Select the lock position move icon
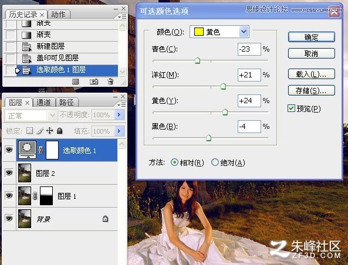Viewport: 348px width, 265px height. [x=50, y=131]
